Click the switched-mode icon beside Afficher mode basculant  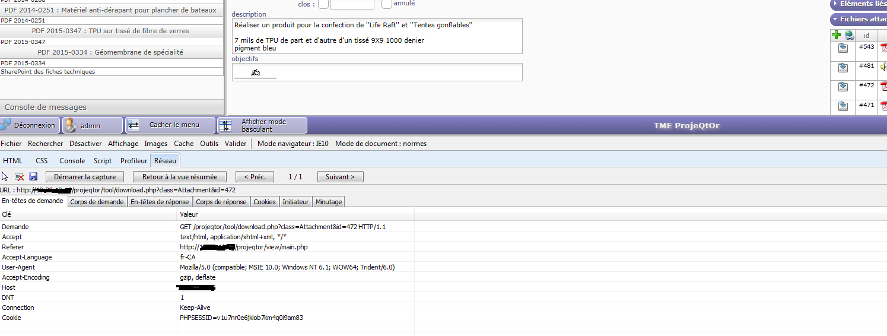[x=225, y=125]
